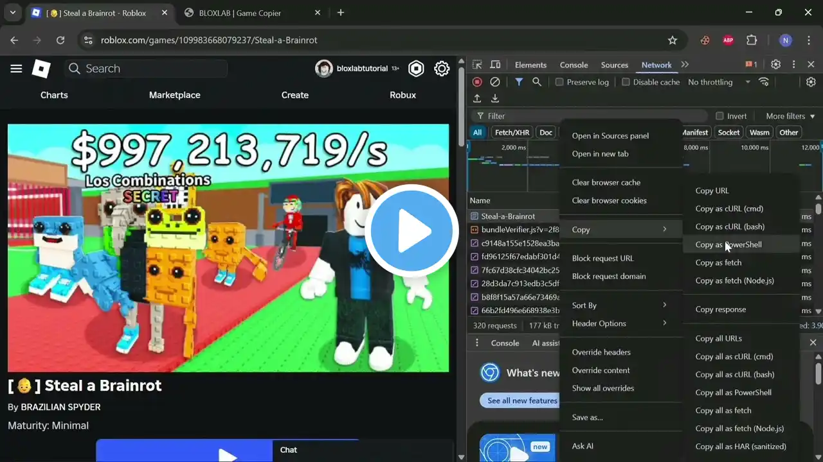This screenshot has height=462, width=823.
Task: Go to Roblox home via logo
Action: pyautogui.click(x=41, y=69)
